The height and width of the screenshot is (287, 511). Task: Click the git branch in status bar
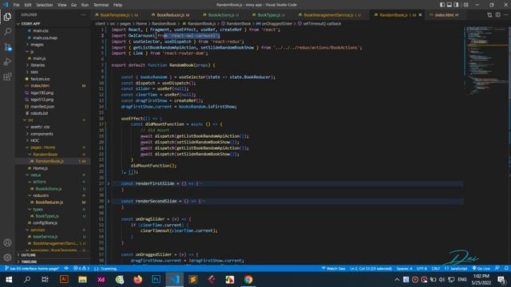[x=32, y=269]
